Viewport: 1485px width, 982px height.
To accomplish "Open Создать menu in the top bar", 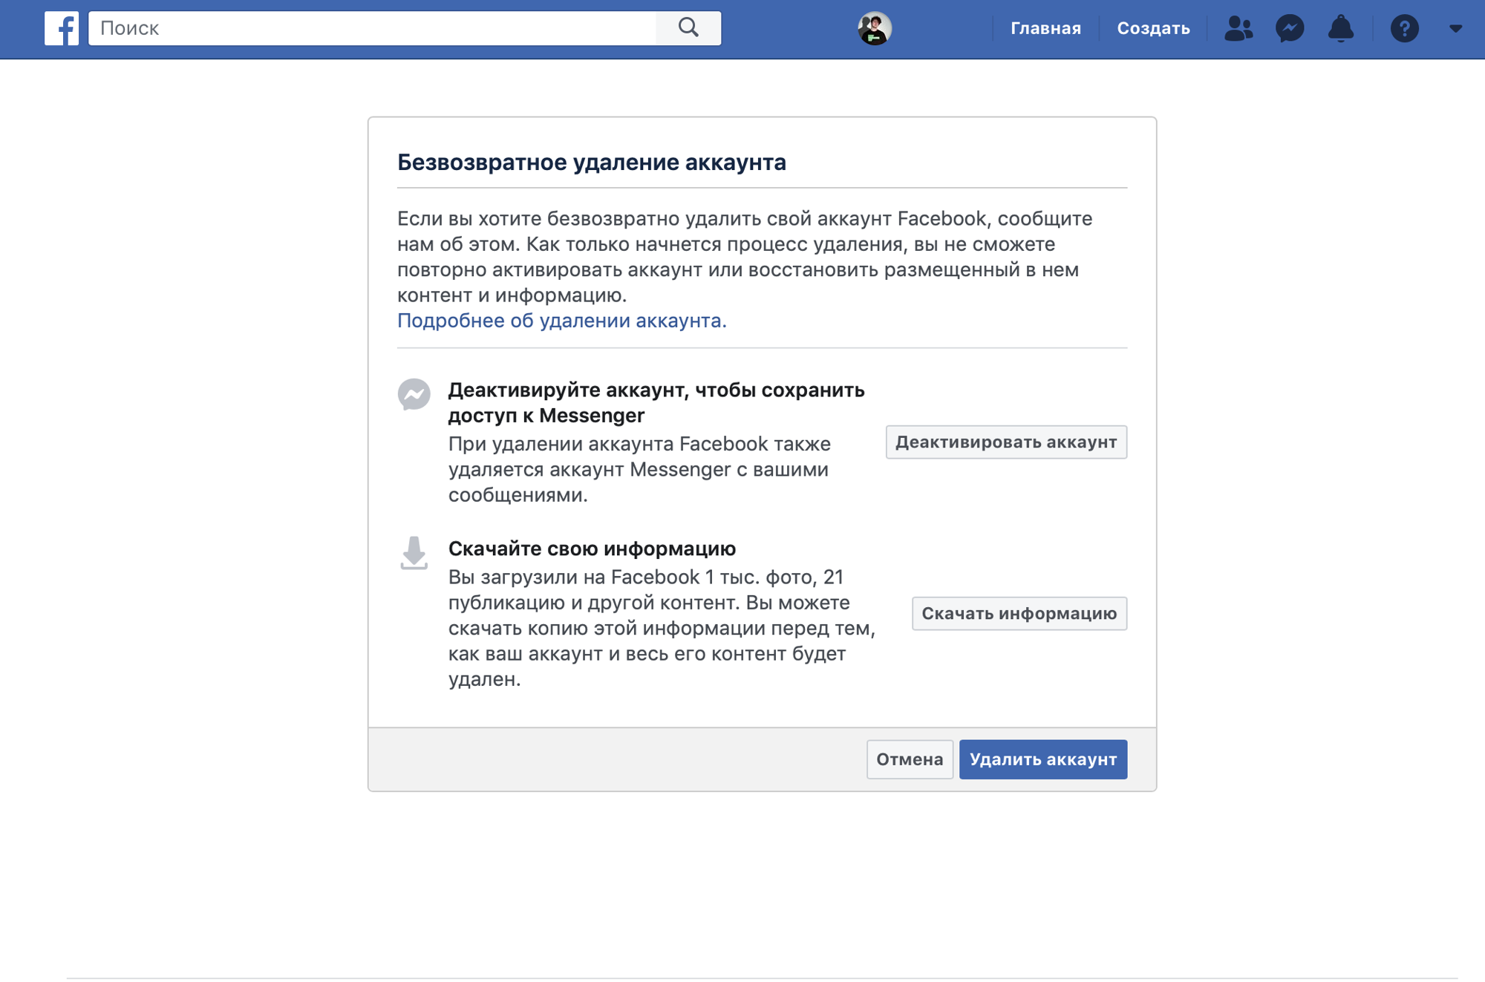I will [1153, 28].
